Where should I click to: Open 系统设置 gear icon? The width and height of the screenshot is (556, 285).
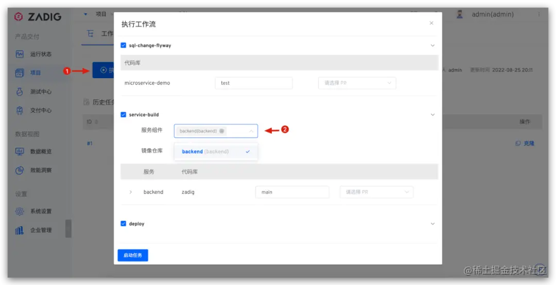point(20,211)
